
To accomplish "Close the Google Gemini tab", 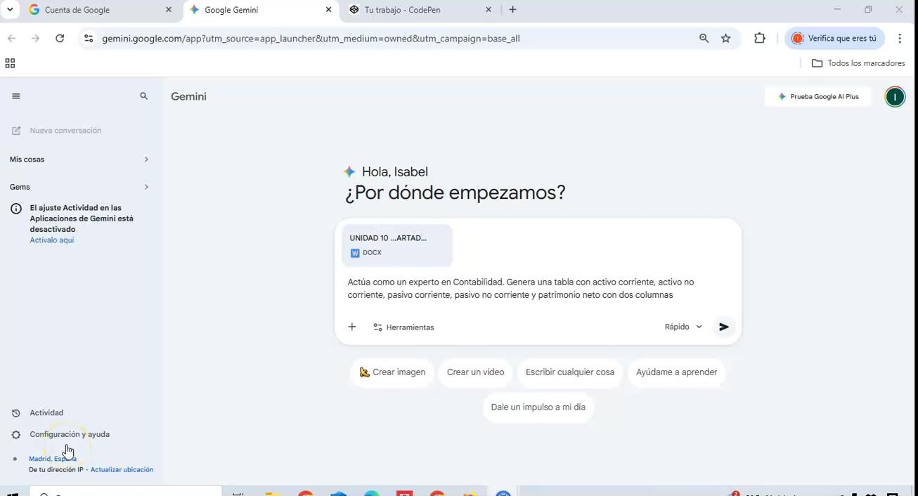I will click(328, 10).
